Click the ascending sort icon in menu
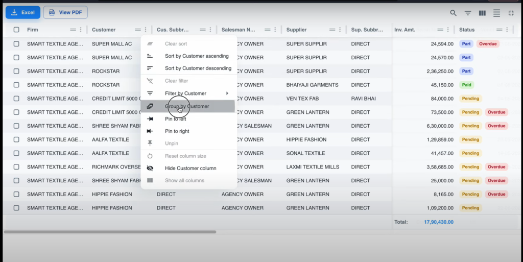This screenshot has width=523, height=262. [150, 56]
